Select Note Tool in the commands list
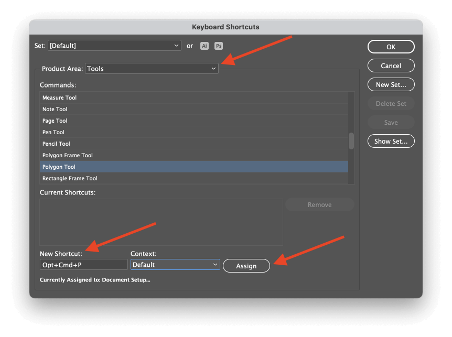 point(193,109)
